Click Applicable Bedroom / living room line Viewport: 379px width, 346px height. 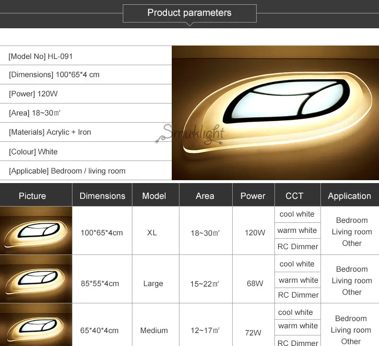pos(86,171)
